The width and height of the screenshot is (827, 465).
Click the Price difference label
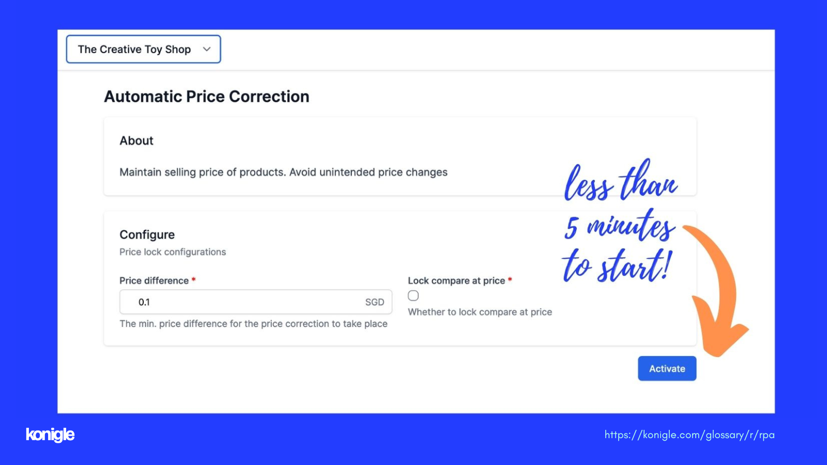click(154, 281)
